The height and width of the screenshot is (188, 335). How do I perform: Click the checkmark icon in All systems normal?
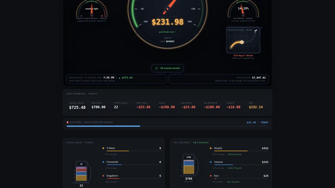[157, 68]
